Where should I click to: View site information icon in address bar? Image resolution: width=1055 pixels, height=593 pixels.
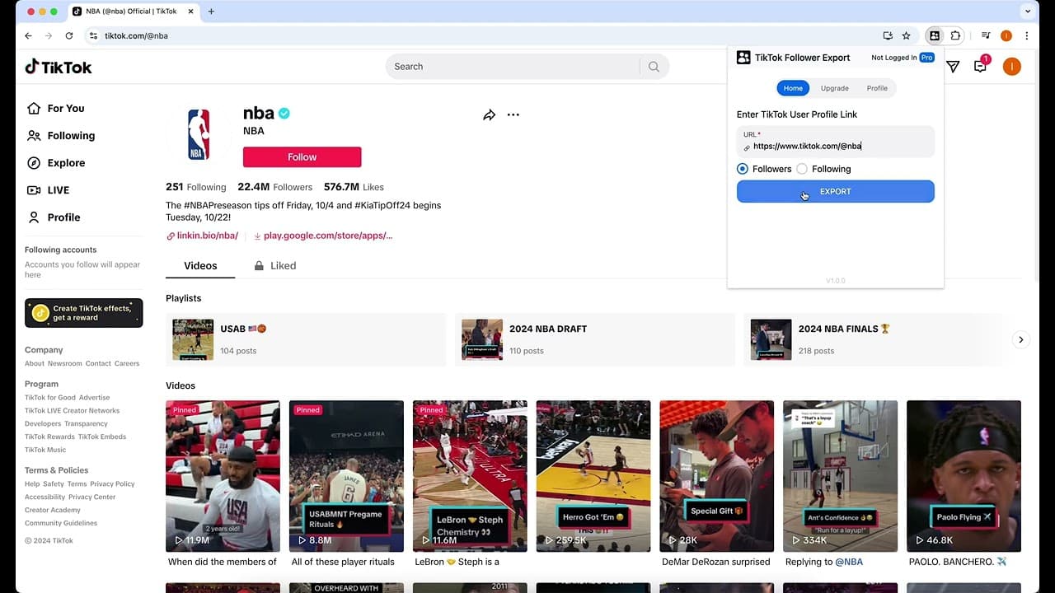93,36
